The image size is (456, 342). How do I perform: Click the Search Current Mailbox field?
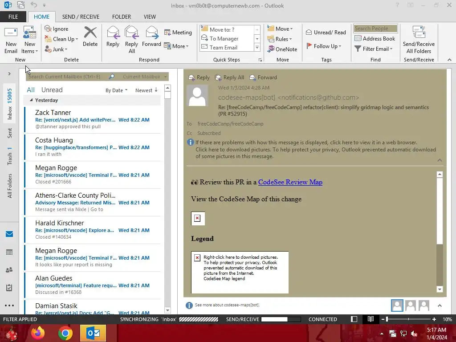(67, 77)
